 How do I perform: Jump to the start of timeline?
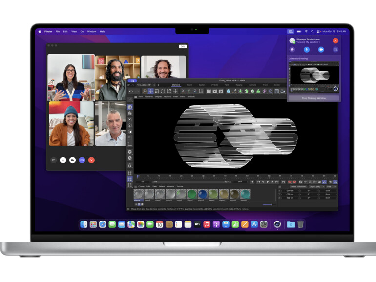coord(252,182)
